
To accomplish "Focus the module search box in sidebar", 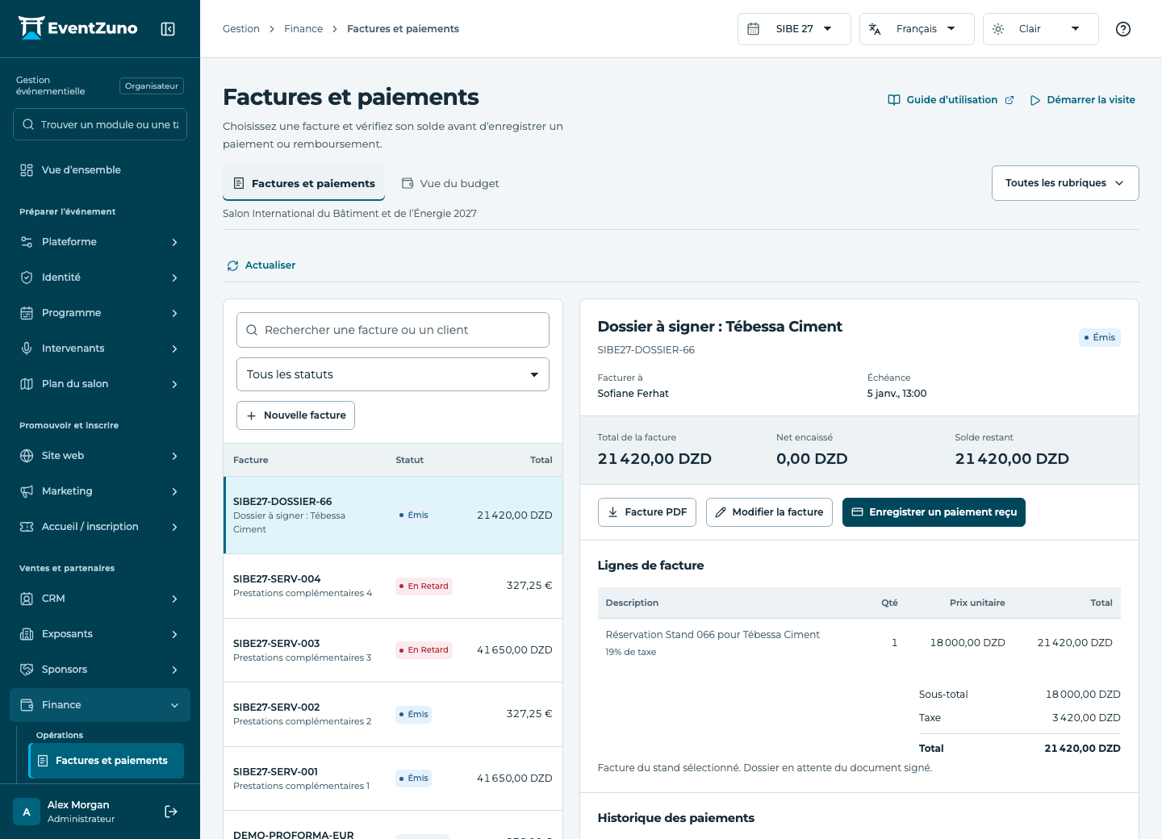I will click(x=100, y=124).
